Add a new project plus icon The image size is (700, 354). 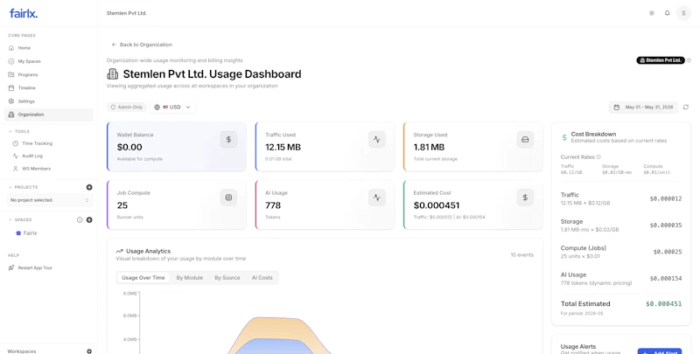coord(89,187)
